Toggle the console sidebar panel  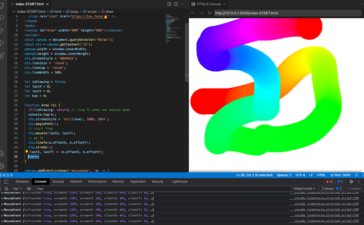(1, 188)
